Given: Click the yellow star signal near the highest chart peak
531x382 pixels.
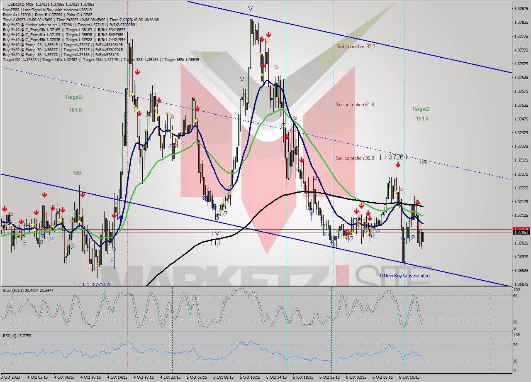Looking at the screenshot, I should click(x=260, y=54).
